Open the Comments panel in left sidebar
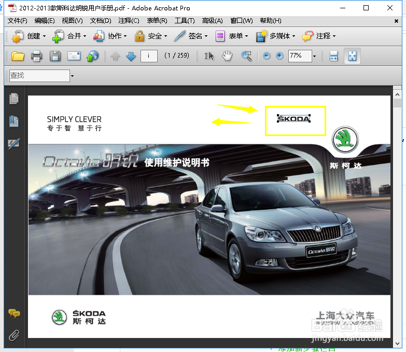This screenshot has width=406, height=352. pyautogui.click(x=14, y=314)
